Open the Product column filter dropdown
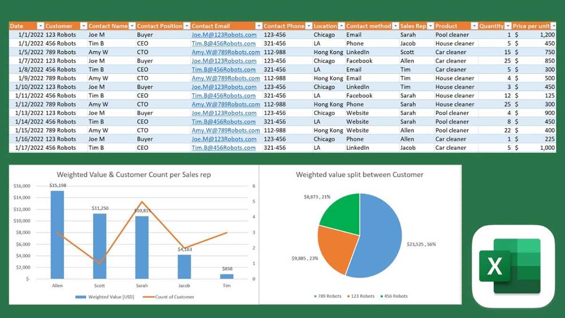 tap(474, 26)
